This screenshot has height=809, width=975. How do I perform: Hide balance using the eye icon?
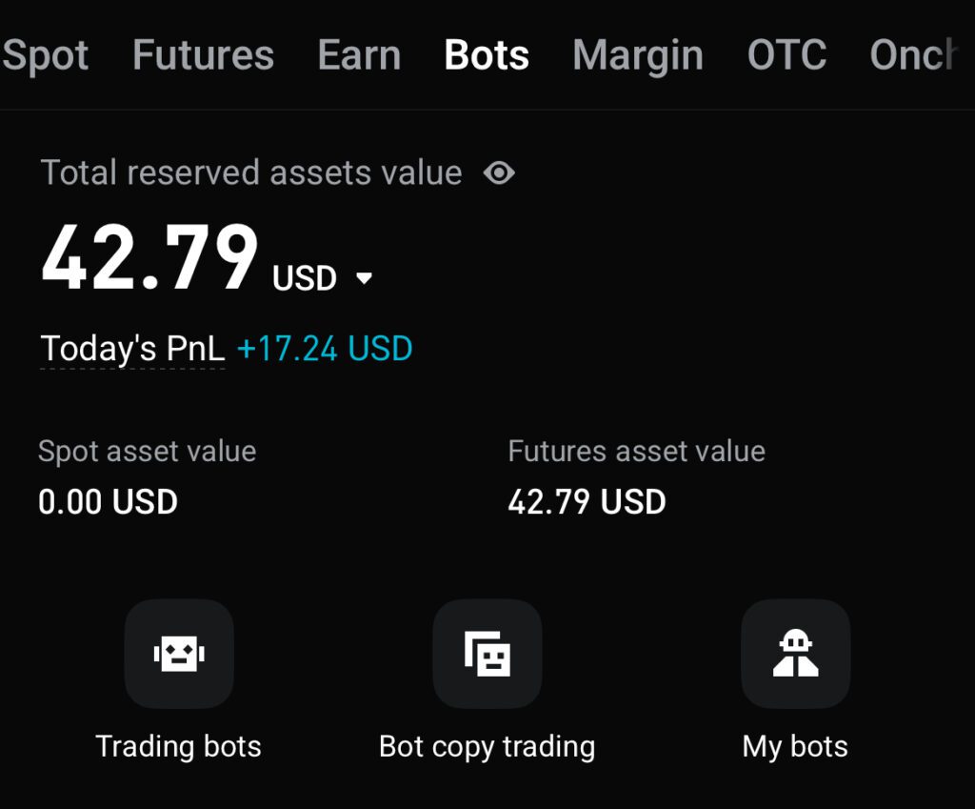(499, 173)
